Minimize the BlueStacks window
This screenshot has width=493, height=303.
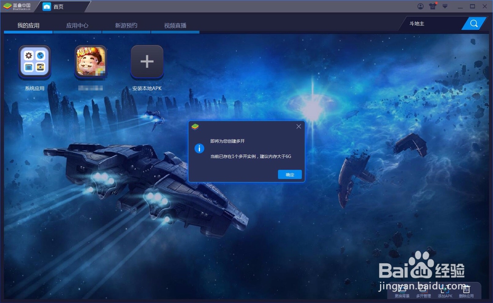[x=460, y=6]
